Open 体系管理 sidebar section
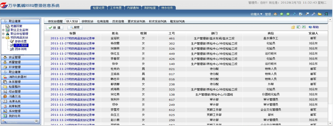The width and height of the screenshot is (333, 126). tap(20, 82)
